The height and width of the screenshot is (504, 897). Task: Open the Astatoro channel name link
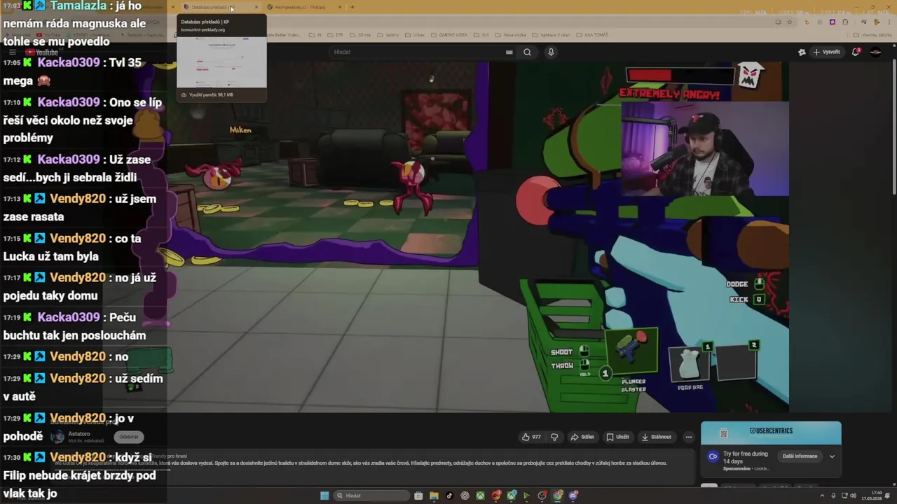pos(79,434)
